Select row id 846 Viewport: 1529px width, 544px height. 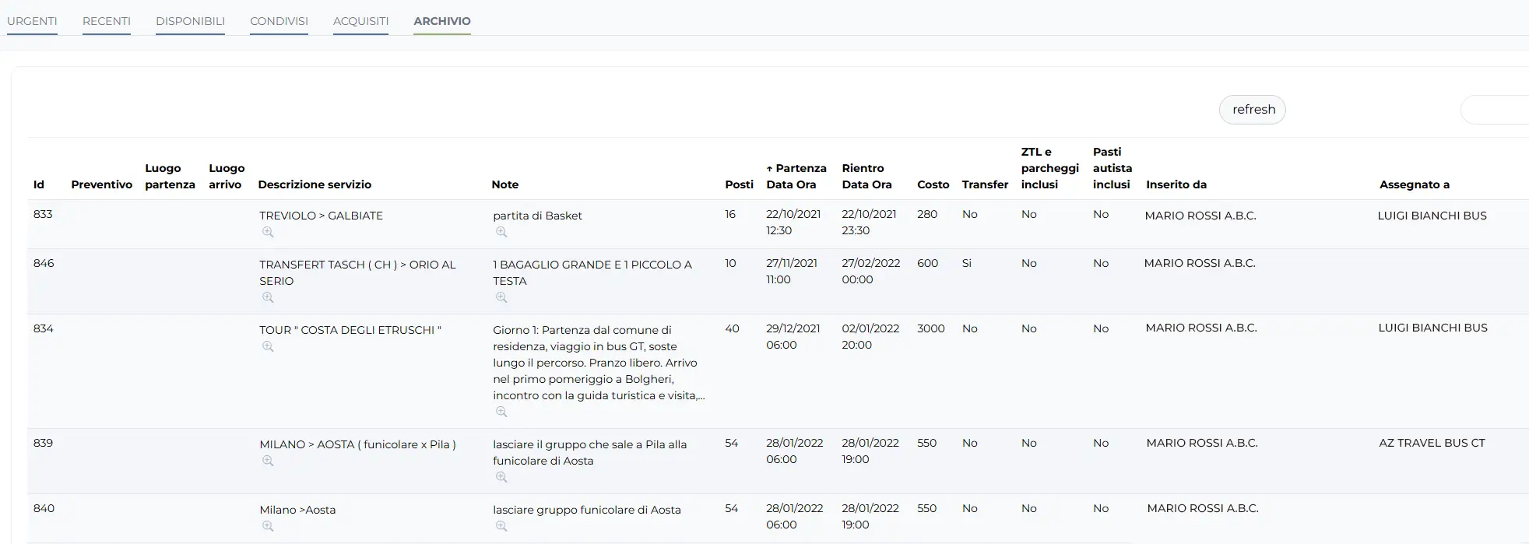44,263
